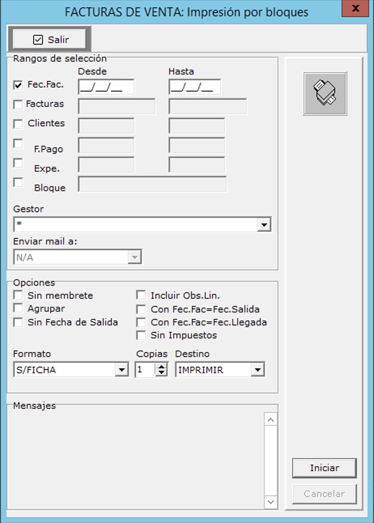
Task: Enable the Bloque checkbox
Action: [18, 183]
